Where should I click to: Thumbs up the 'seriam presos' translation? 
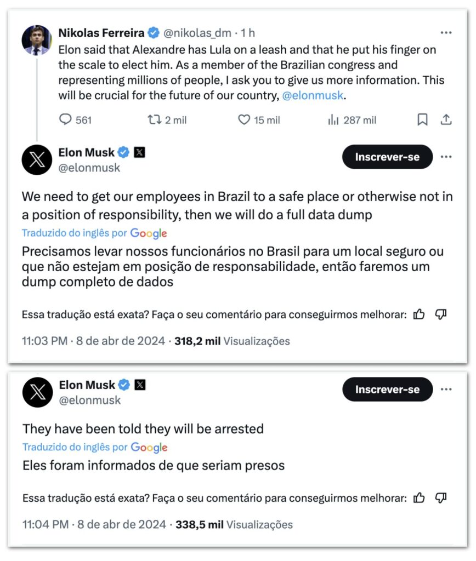coord(419,497)
